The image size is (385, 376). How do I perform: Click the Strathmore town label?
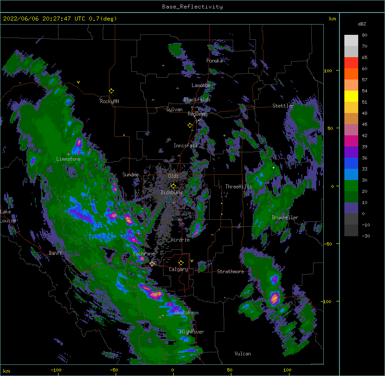[x=230, y=272]
